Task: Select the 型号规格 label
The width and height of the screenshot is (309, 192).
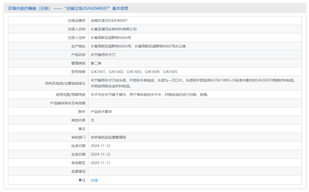Action: [78, 72]
